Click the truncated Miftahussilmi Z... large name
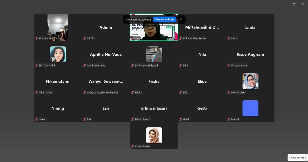This screenshot has height=162, width=308. pyautogui.click(x=202, y=27)
